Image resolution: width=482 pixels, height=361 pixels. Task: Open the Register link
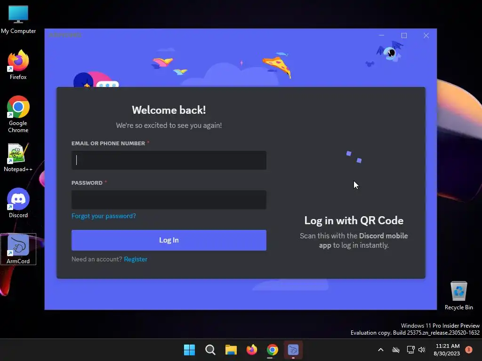(136, 259)
